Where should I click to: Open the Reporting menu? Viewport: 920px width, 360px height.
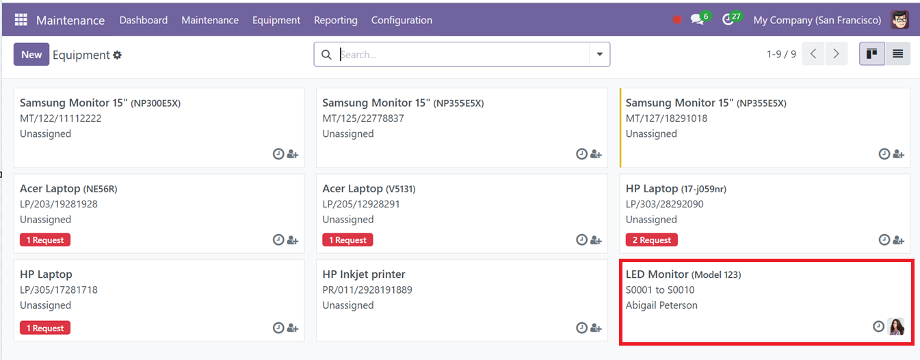(x=336, y=20)
